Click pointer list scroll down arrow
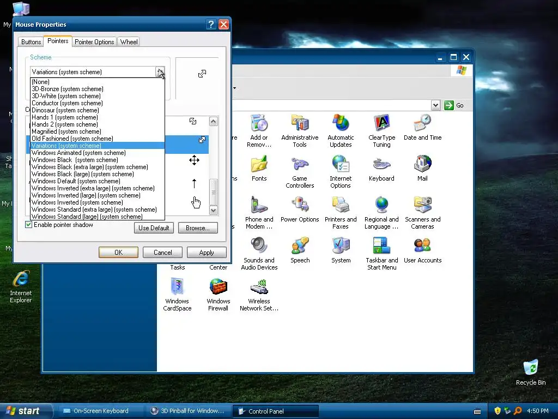558x419 pixels. (214, 210)
